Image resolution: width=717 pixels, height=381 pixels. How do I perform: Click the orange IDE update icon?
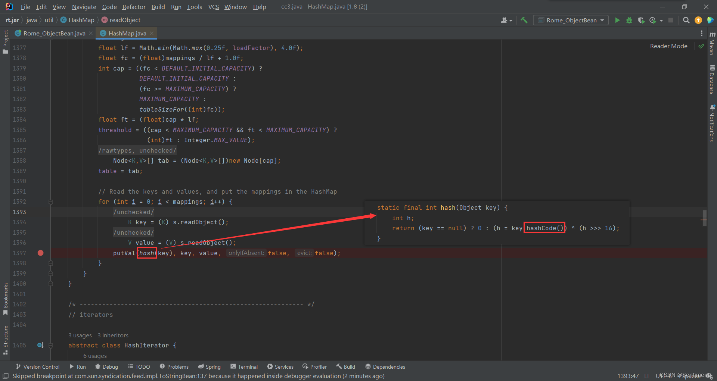click(698, 20)
